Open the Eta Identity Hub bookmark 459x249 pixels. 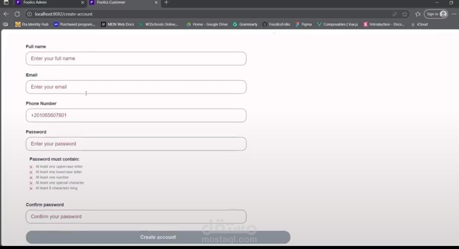pos(32,24)
